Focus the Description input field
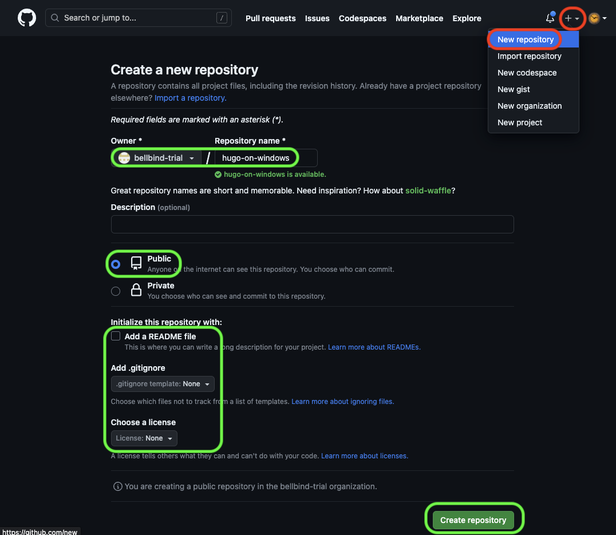 point(313,224)
